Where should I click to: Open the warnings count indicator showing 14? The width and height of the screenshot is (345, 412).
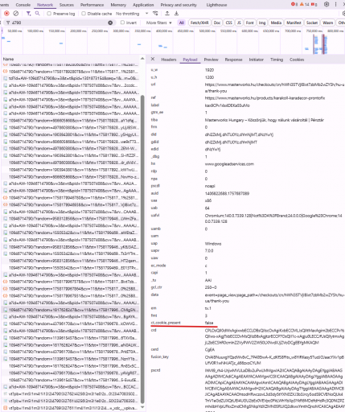click(305, 4)
